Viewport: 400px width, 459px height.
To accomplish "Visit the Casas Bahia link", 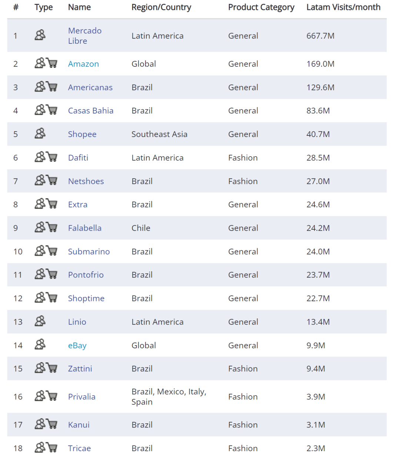I will tap(91, 111).
